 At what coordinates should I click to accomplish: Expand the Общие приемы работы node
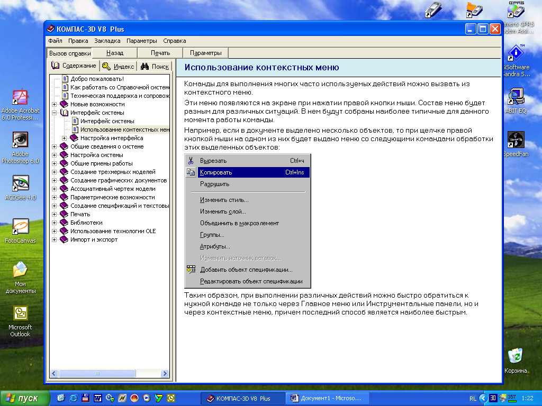point(55,163)
